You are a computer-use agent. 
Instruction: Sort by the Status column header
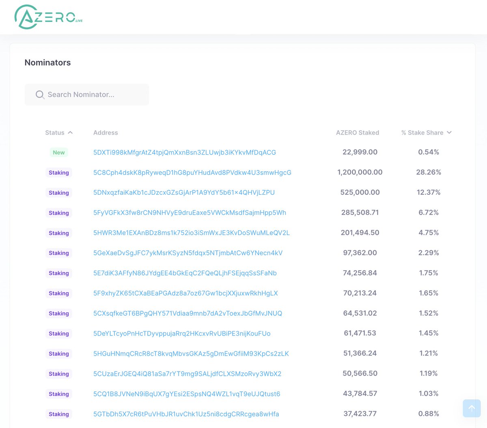pyautogui.click(x=59, y=133)
